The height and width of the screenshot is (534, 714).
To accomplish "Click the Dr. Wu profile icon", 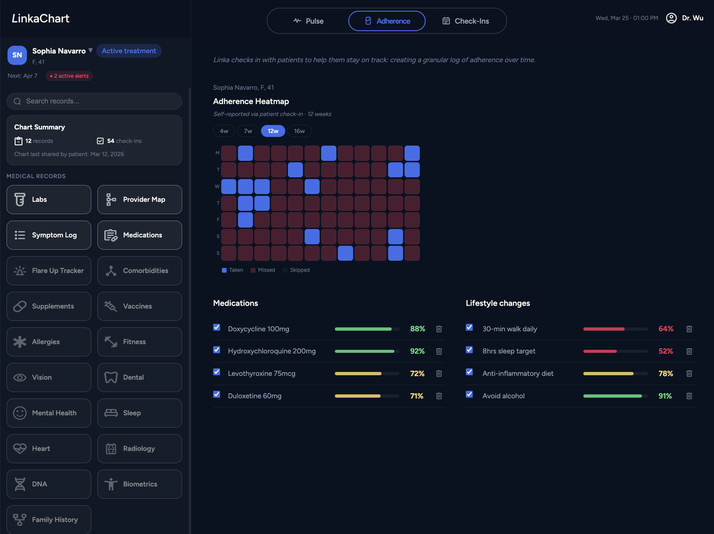I will click(x=671, y=18).
